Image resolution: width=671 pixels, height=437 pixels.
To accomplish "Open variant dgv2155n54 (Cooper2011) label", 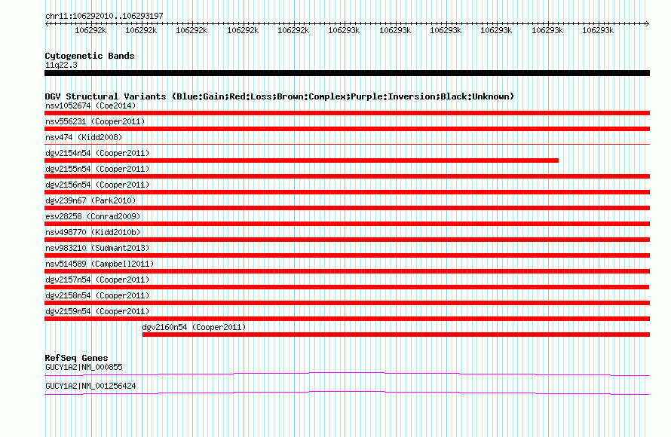I will (x=97, y=169).
